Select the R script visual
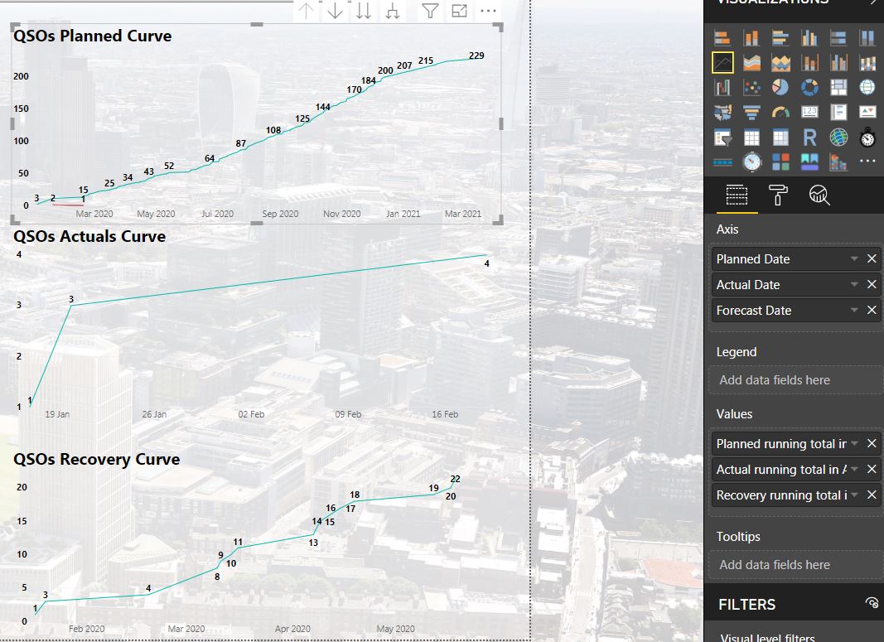884x642 pixels. [809, 137]
